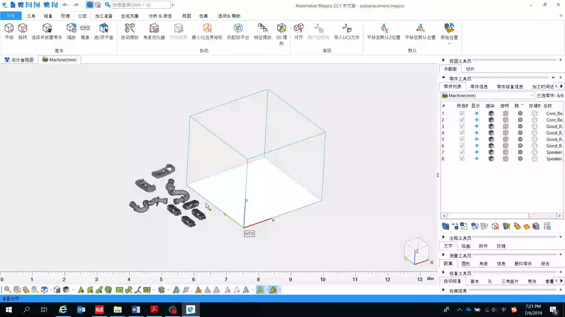565x317 pixels.
Task: Click color circle for part 5
Action: [520, 139]
